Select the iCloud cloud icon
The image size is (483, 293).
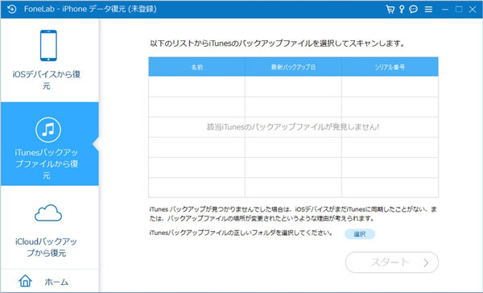click(48, 213)
